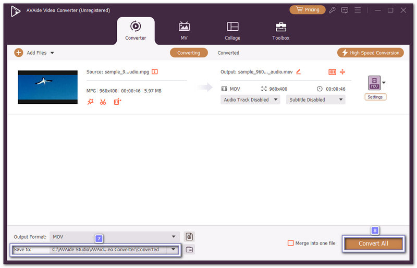417x268 pixels.
Task: Click the AVAide app logo
Action: pyautogui.click(x=16, y=11)
